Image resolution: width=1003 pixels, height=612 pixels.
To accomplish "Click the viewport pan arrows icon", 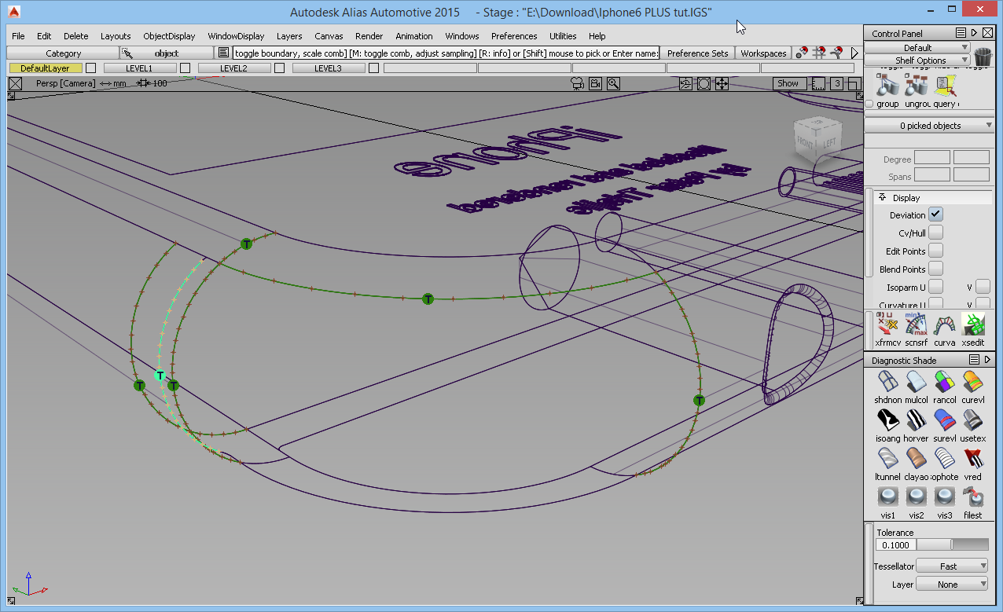I will [722, 83].
